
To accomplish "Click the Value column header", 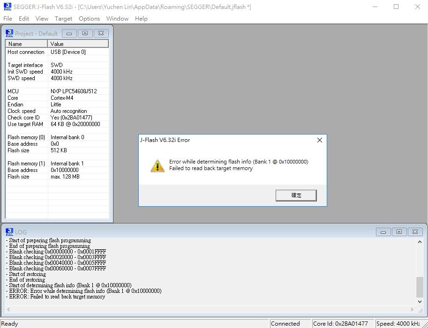I will tap(78, 44).
